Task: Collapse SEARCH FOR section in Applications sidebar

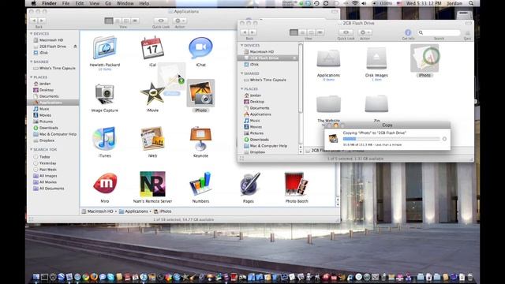Action: (32, 149)
